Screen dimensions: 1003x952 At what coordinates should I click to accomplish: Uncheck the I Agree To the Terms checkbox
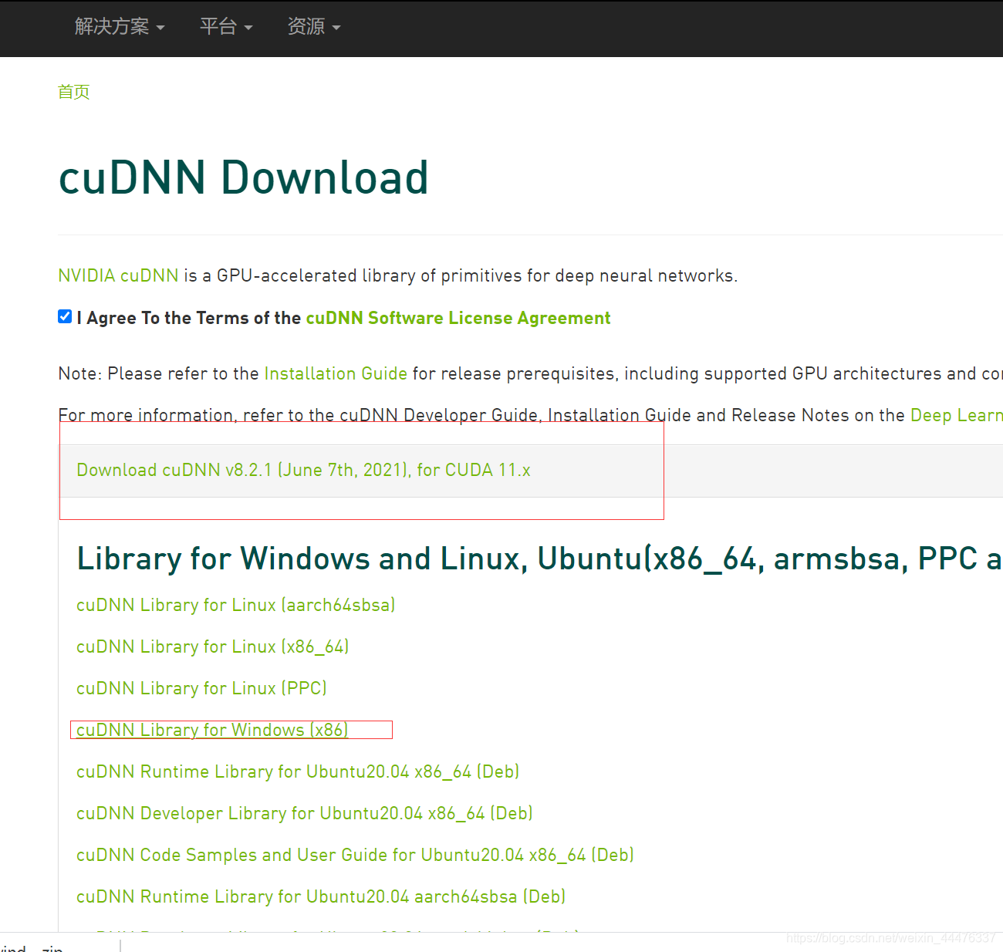point(65,316)
